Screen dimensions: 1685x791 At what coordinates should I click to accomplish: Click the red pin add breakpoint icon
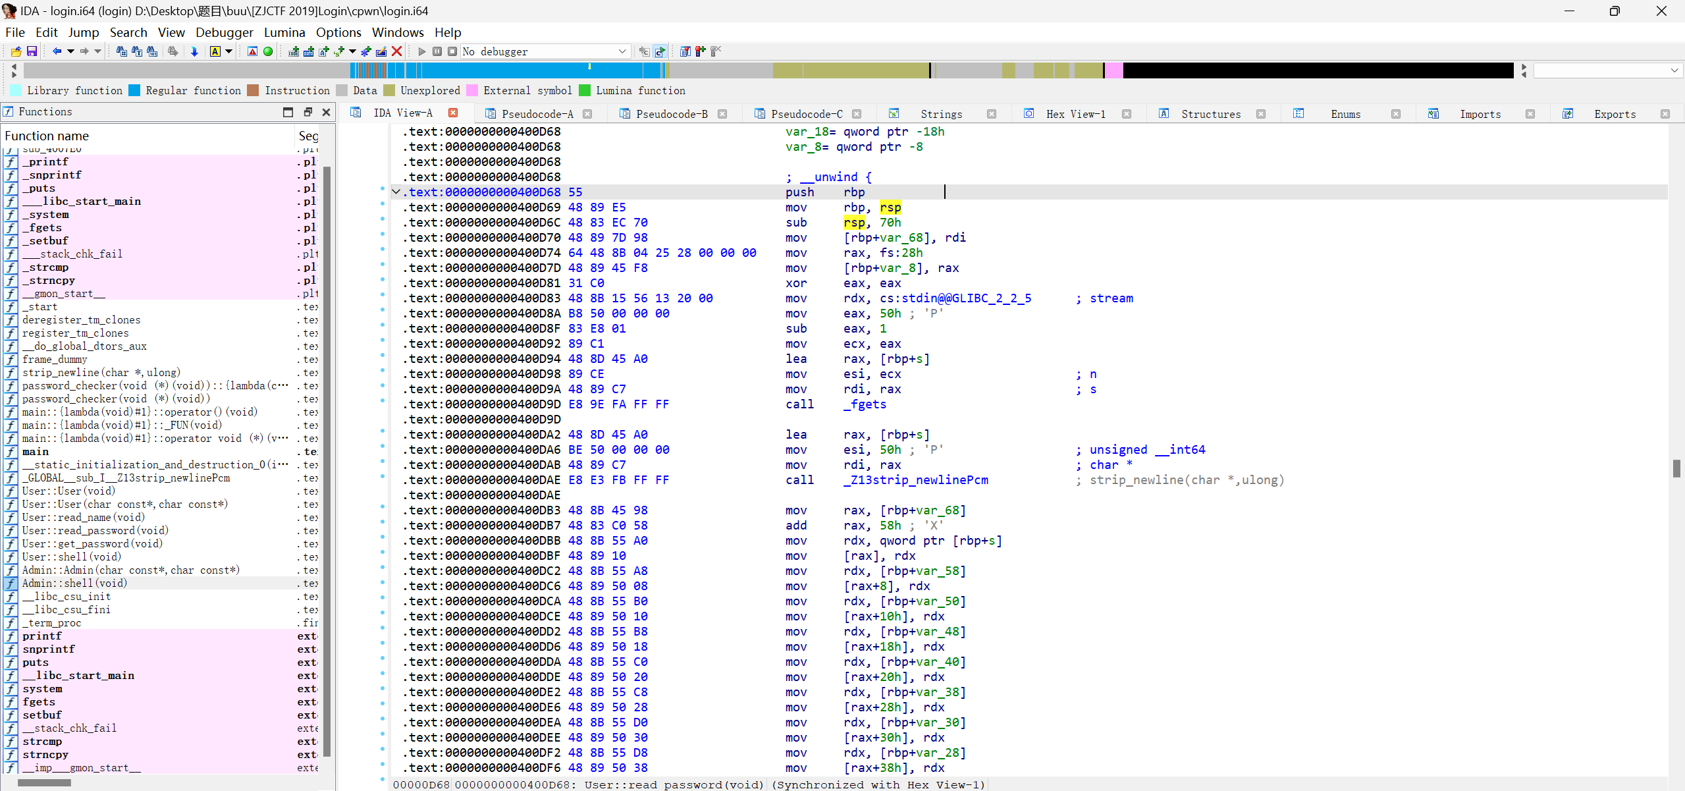click(x=700, y=51)
